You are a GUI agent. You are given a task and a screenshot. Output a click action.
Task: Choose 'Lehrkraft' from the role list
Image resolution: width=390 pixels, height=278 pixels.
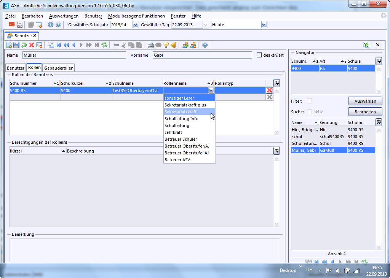(x=190, y=132)
